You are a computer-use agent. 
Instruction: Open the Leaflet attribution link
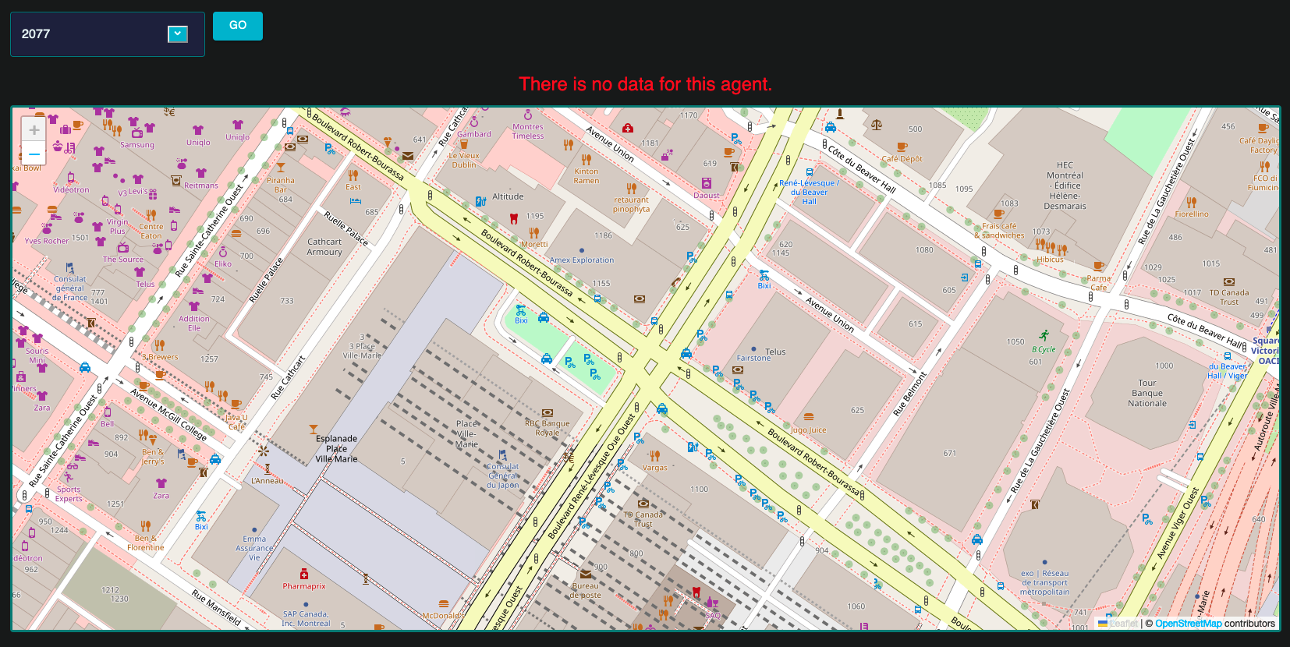1118,624
